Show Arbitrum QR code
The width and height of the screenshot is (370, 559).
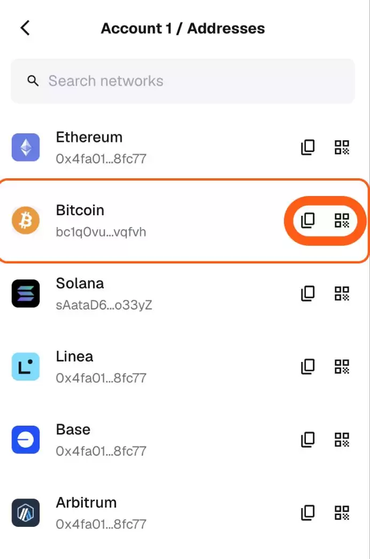342,512
